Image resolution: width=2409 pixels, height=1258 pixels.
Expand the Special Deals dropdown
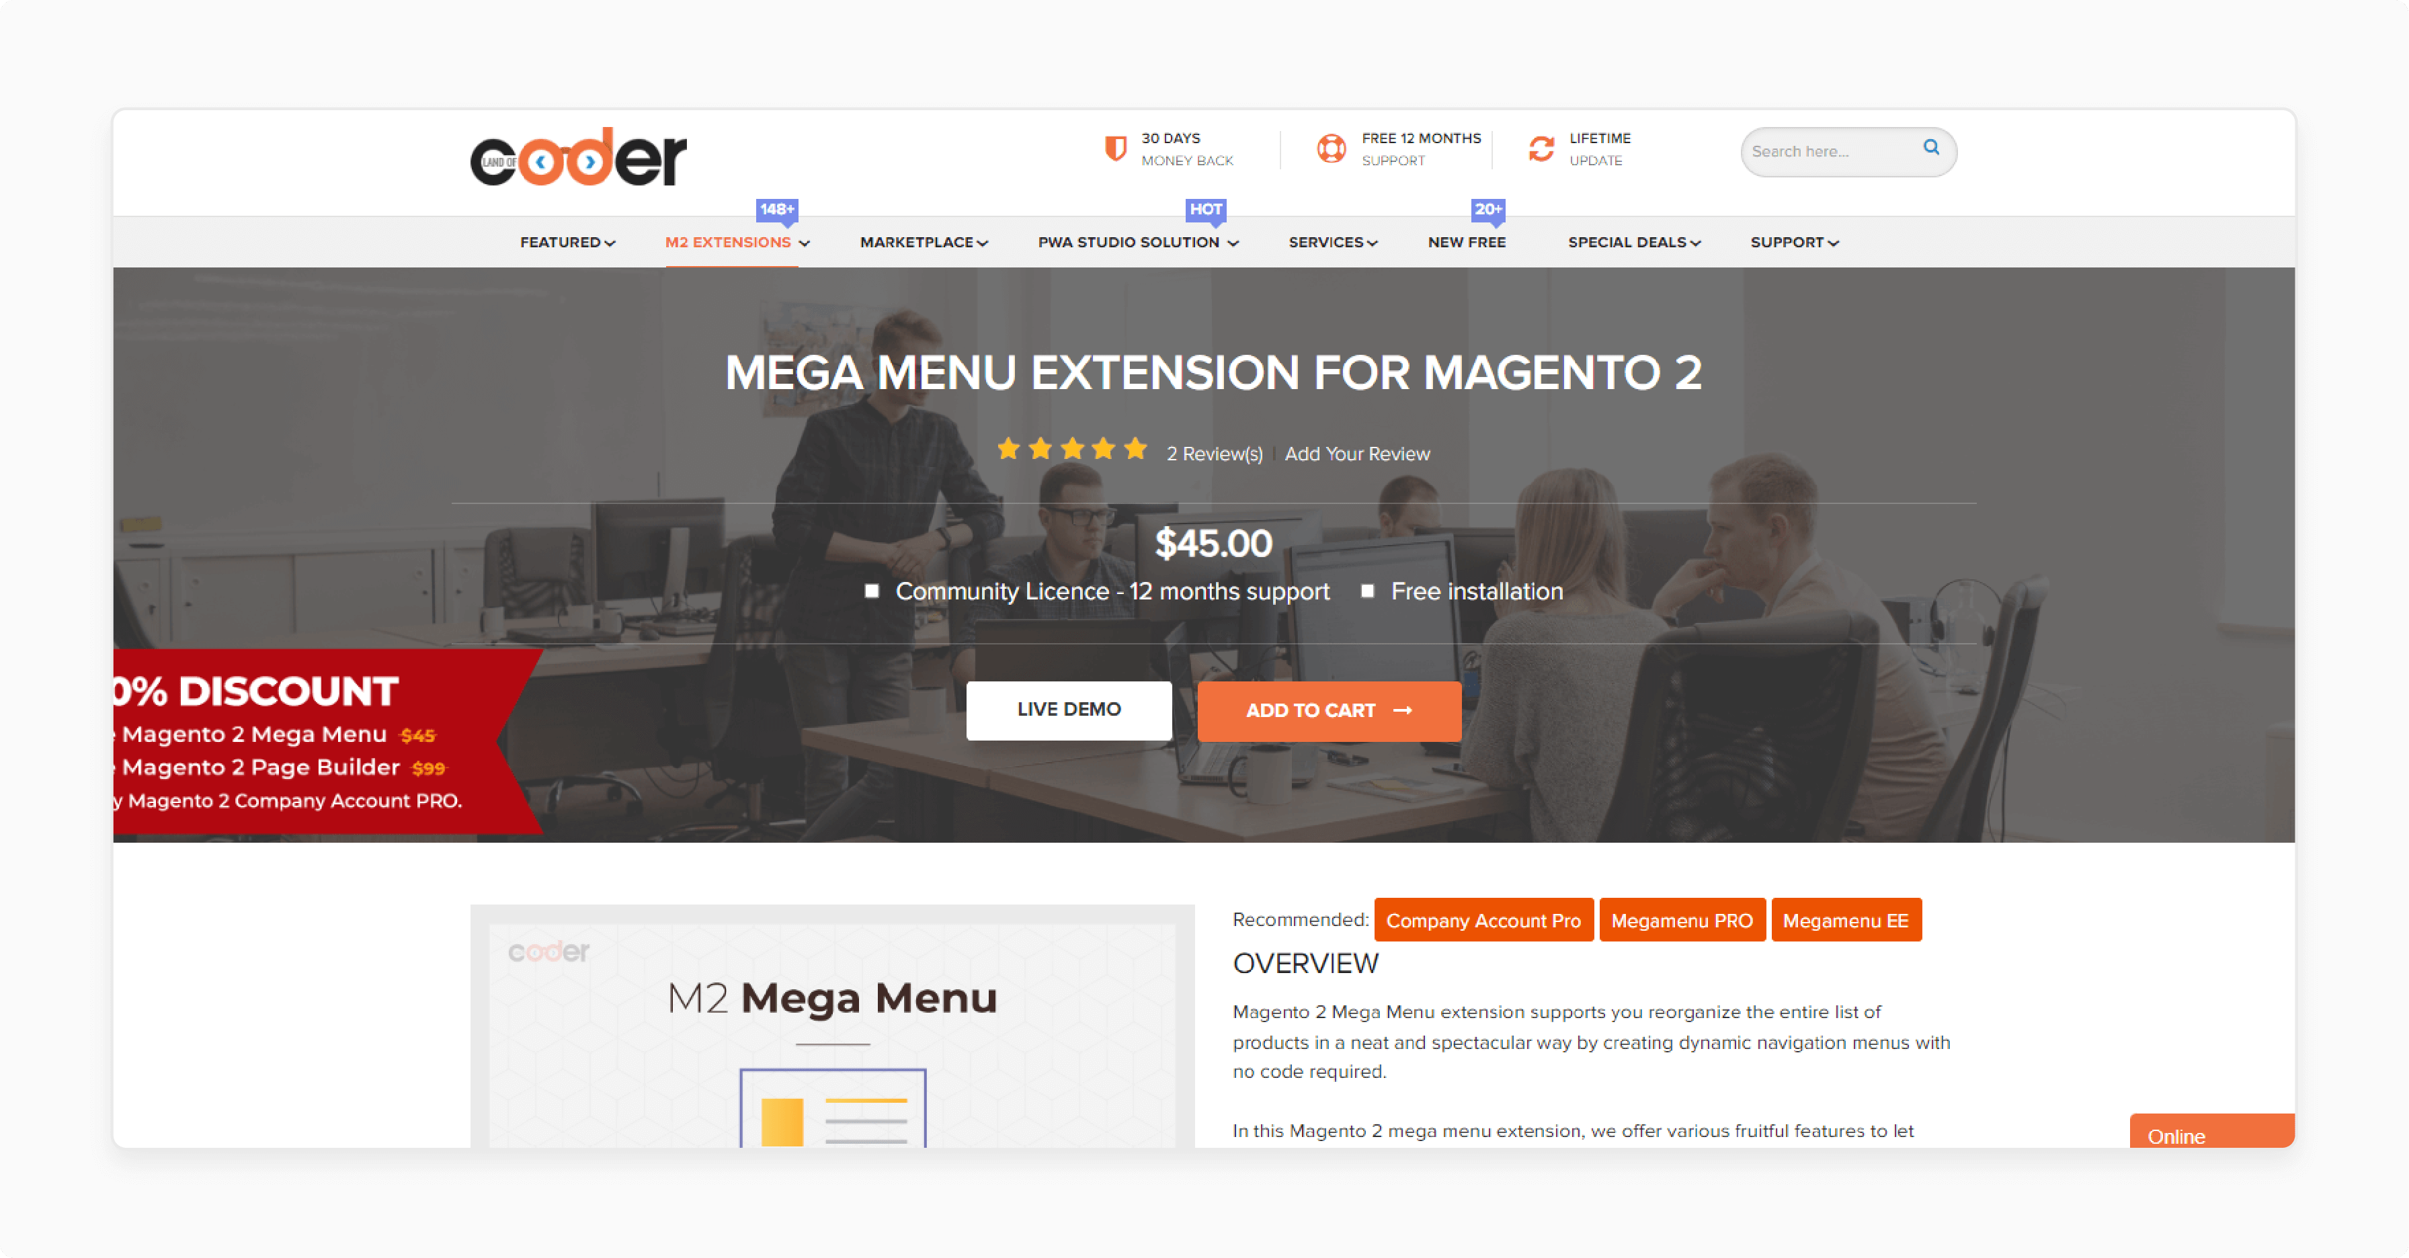tap(1633, 242)
